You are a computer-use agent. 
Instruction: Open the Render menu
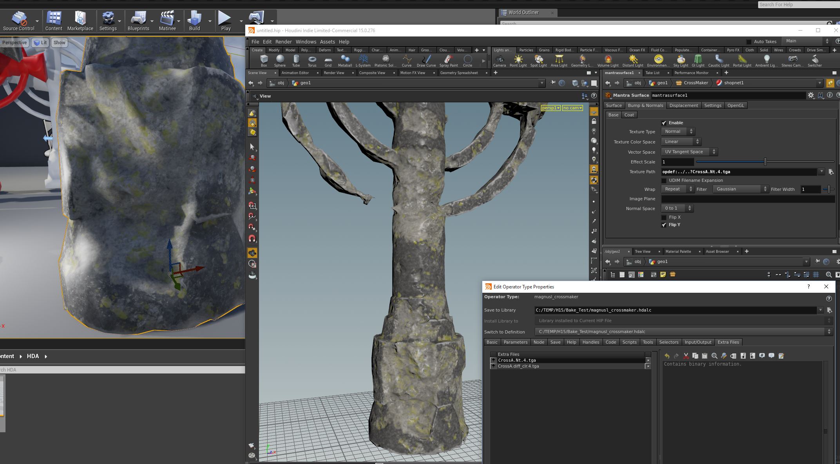[283, 42]
